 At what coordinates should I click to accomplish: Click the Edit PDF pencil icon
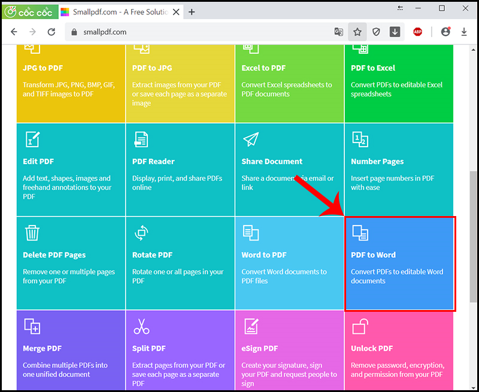32,140
